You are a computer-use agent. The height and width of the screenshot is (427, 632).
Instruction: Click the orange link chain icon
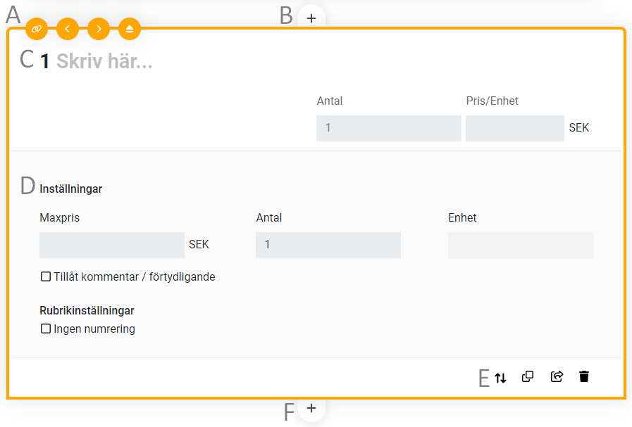point(37,29)
